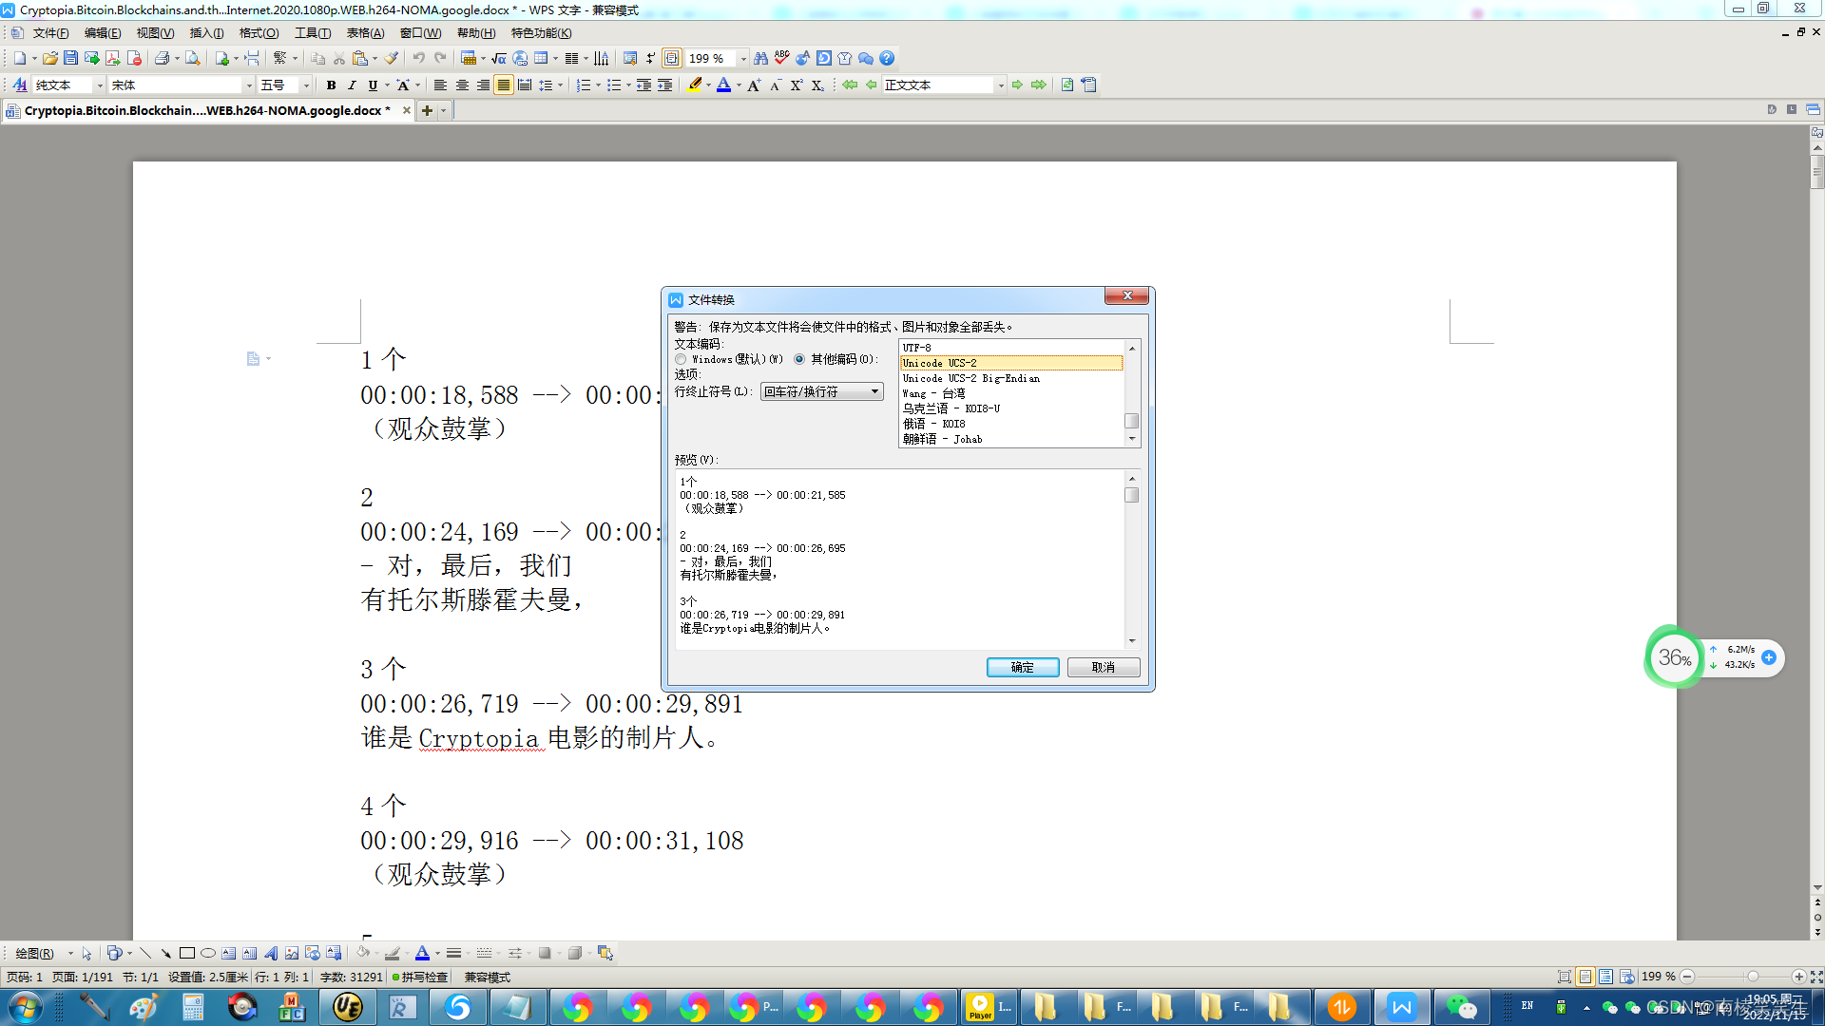The height and width of the screenshot is (1026, 1825).
Task: Choose UTF-8 in the encoding list
Action: [x=917, y=348]
